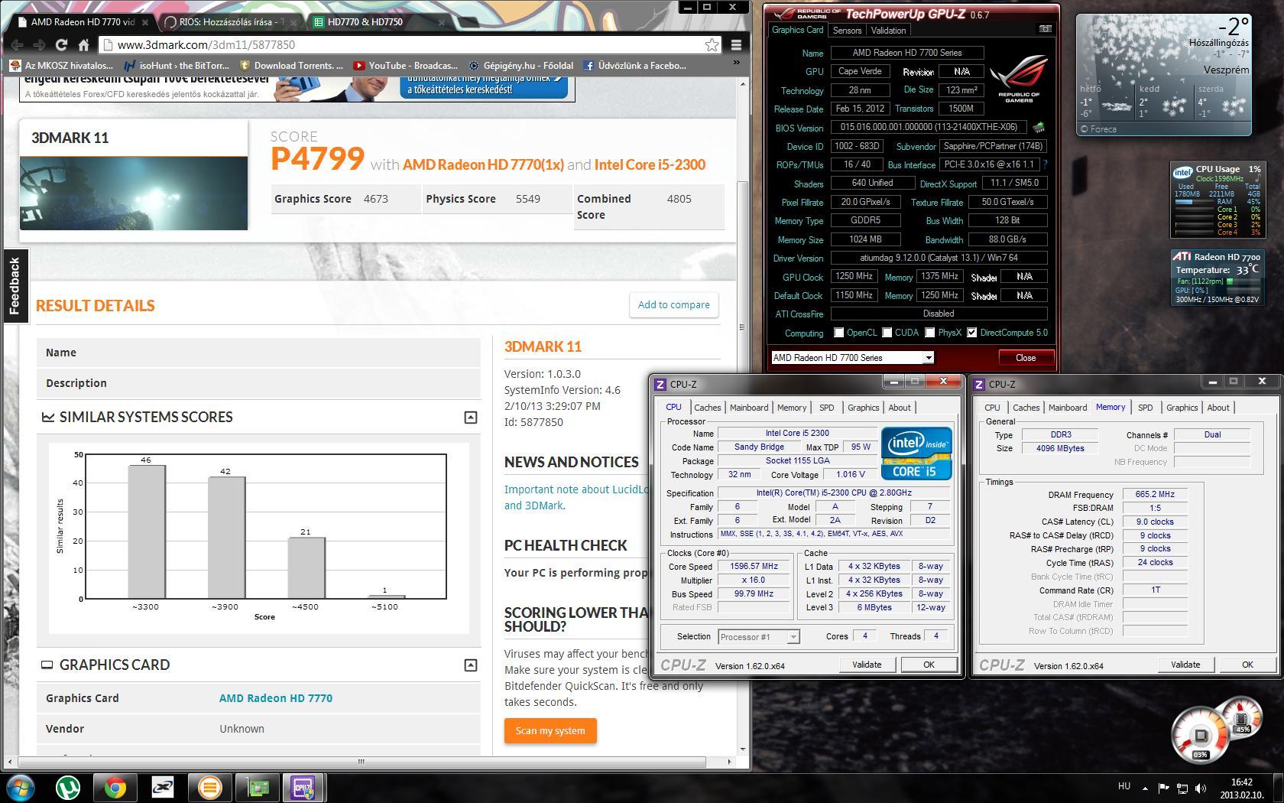This screenshot has height=803, width=1284.
Task: Reload the 3DMark page
Action: coord(61,45)
